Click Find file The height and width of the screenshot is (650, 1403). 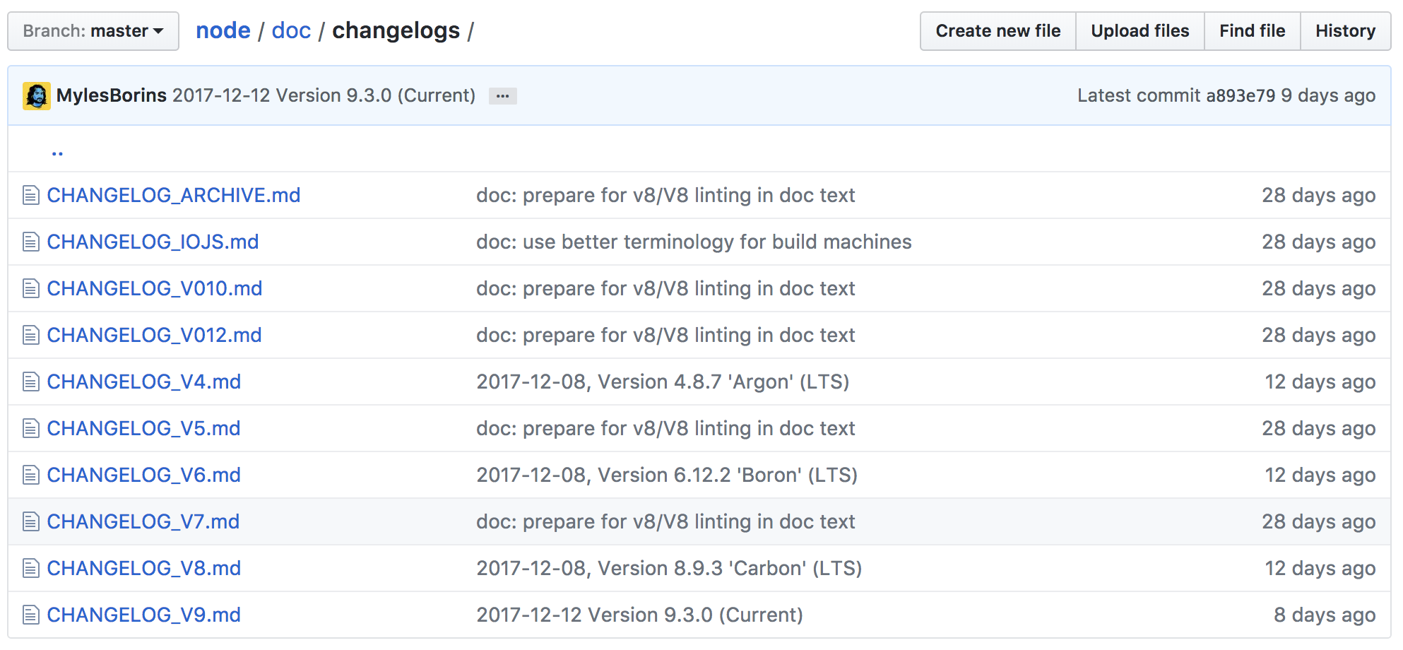pos(1251,30)
